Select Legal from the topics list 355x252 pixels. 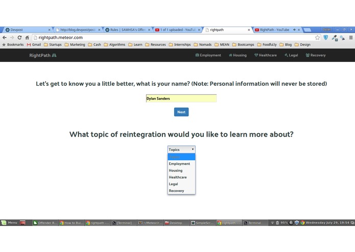point(181,184)
